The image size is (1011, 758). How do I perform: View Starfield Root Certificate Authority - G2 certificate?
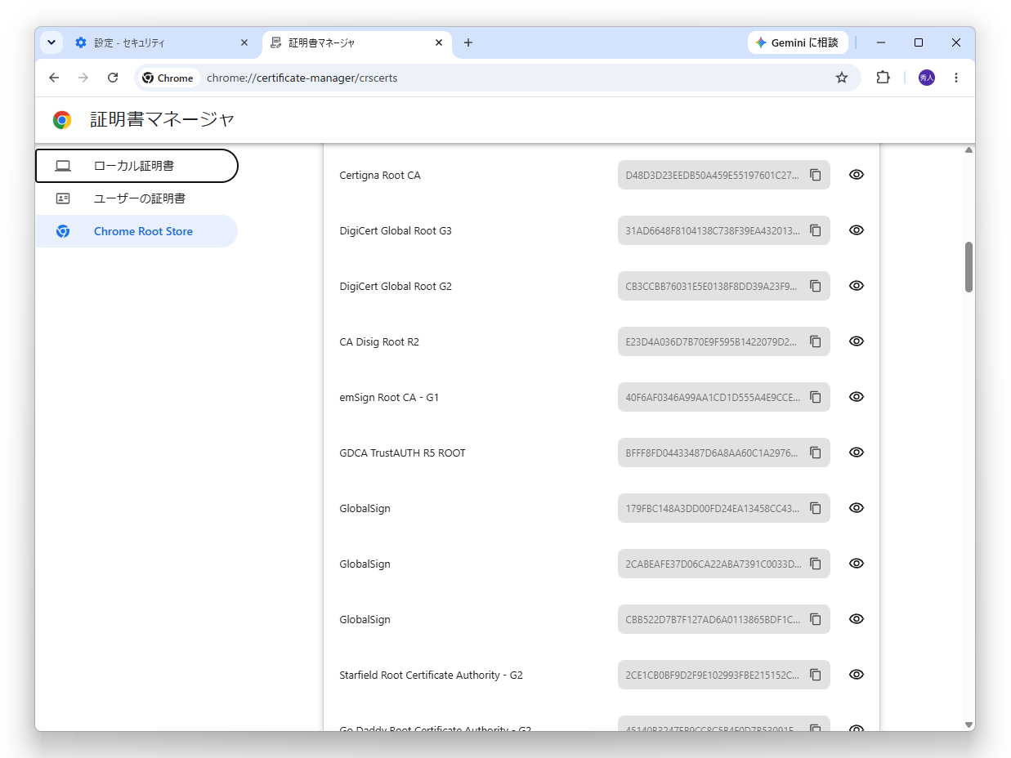tap(857, 675)
